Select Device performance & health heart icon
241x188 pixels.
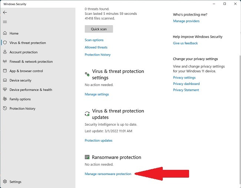click(x=5, y=90)
